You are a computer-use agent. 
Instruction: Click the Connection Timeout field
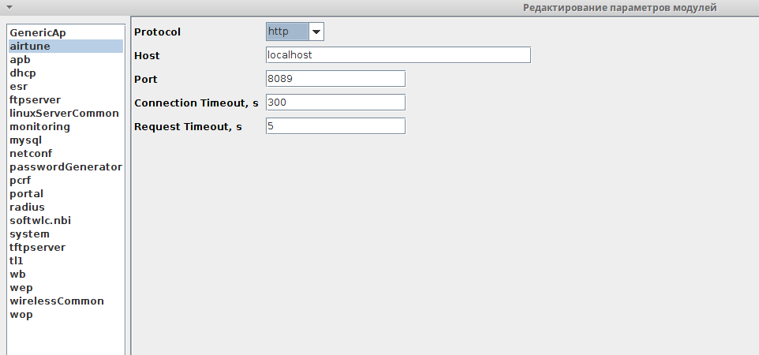pyautogui.click(x=335, y=103)
